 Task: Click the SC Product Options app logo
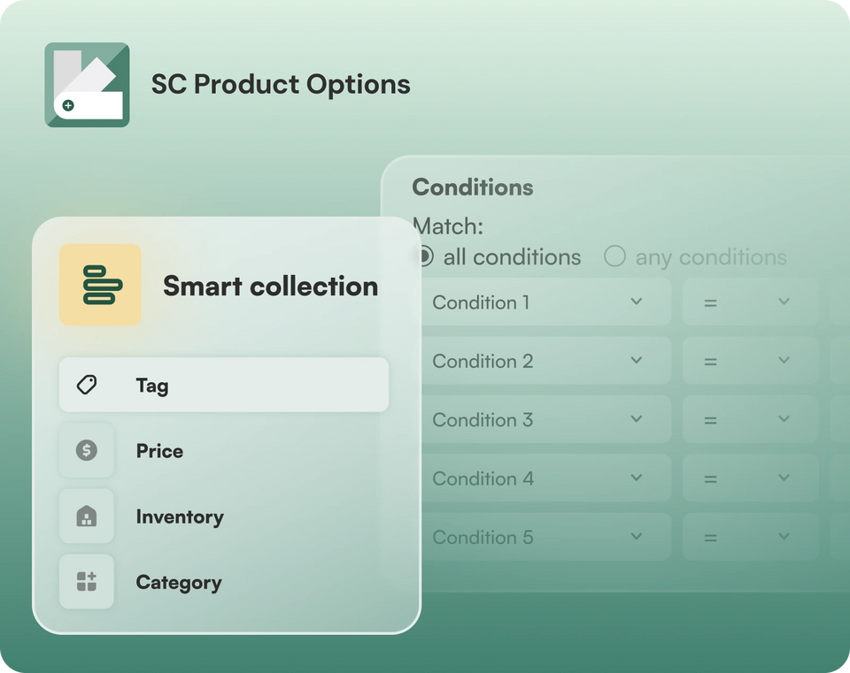[87, 85]
